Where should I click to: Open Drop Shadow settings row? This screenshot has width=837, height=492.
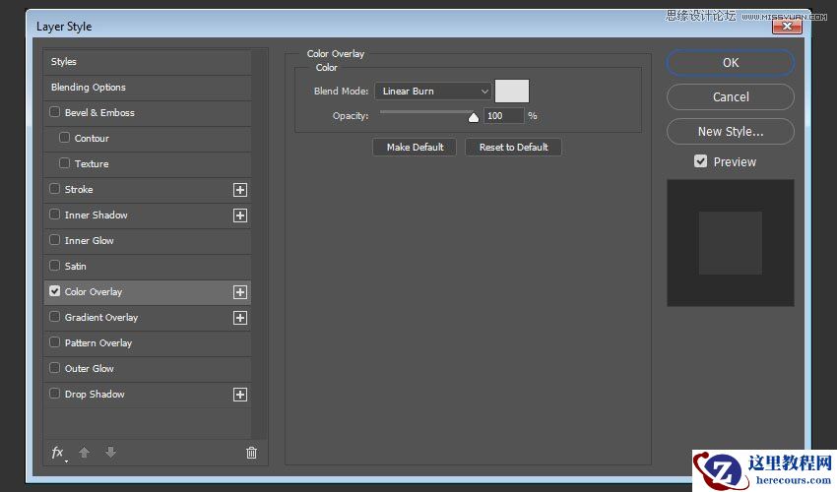pyautogui.click(x=148, y=395)
